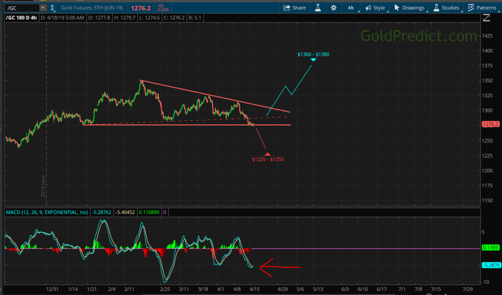The height and width of the screenshot is (295, 502).
Task: Open the 4h timeframe selector
Action: tap(351, 8)
